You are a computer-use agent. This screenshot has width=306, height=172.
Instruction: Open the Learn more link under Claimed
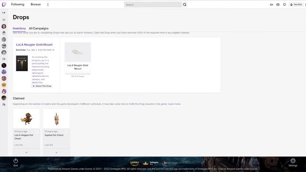point(174,104)
